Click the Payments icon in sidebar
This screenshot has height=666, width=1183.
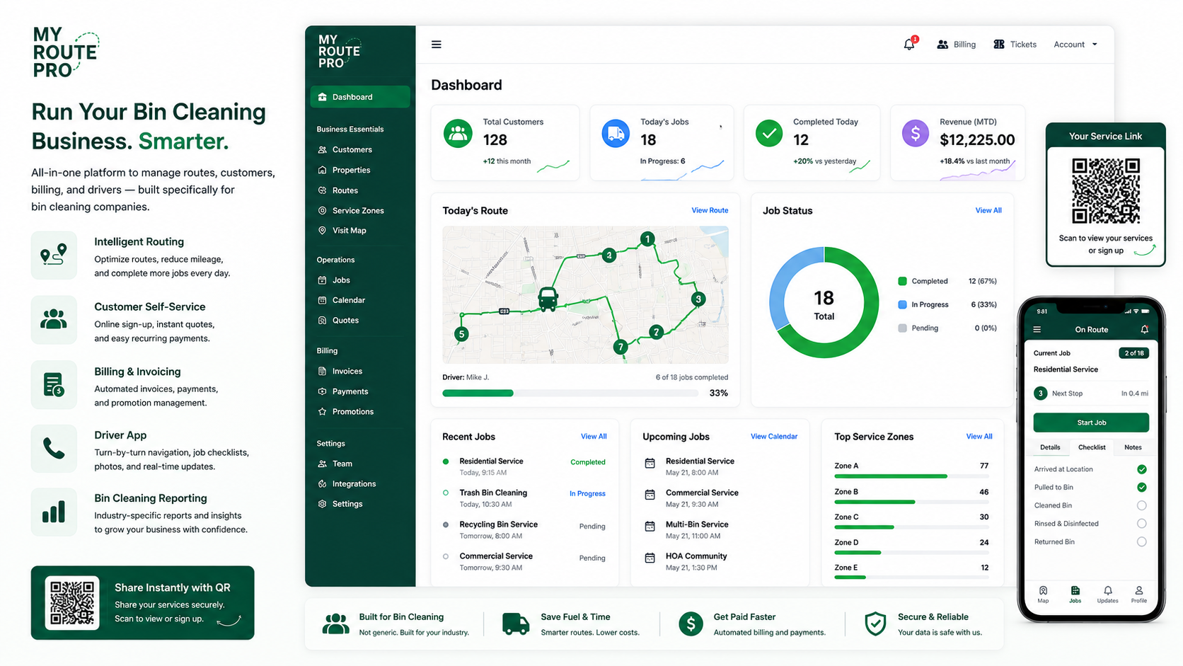[323, 391]
